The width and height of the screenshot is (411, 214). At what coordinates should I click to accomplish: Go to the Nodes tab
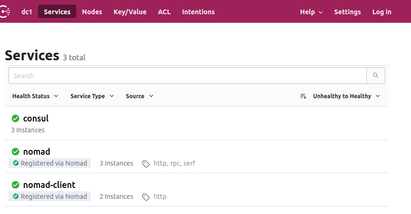[x=92, y=12]
